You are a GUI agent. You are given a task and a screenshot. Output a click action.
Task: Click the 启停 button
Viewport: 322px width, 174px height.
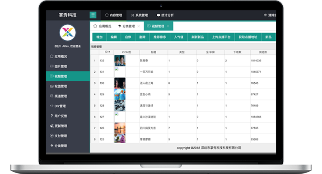(128, 37)
